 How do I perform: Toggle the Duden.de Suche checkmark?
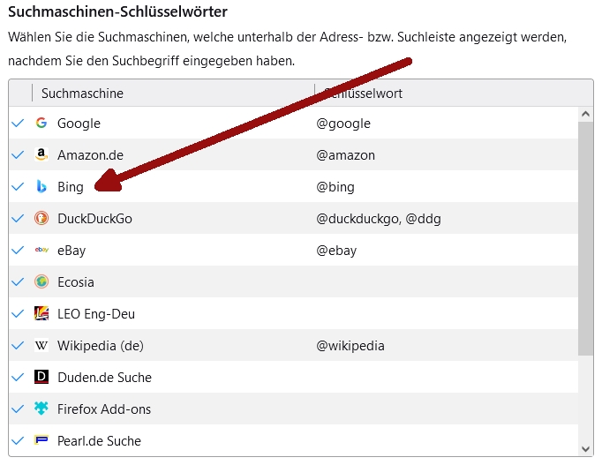(18, 377)
